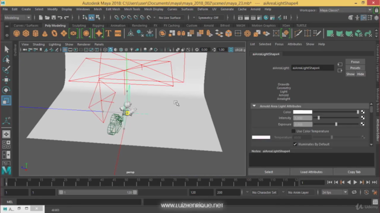Open the Attribute Editor Focus menu

pos(279,44)
